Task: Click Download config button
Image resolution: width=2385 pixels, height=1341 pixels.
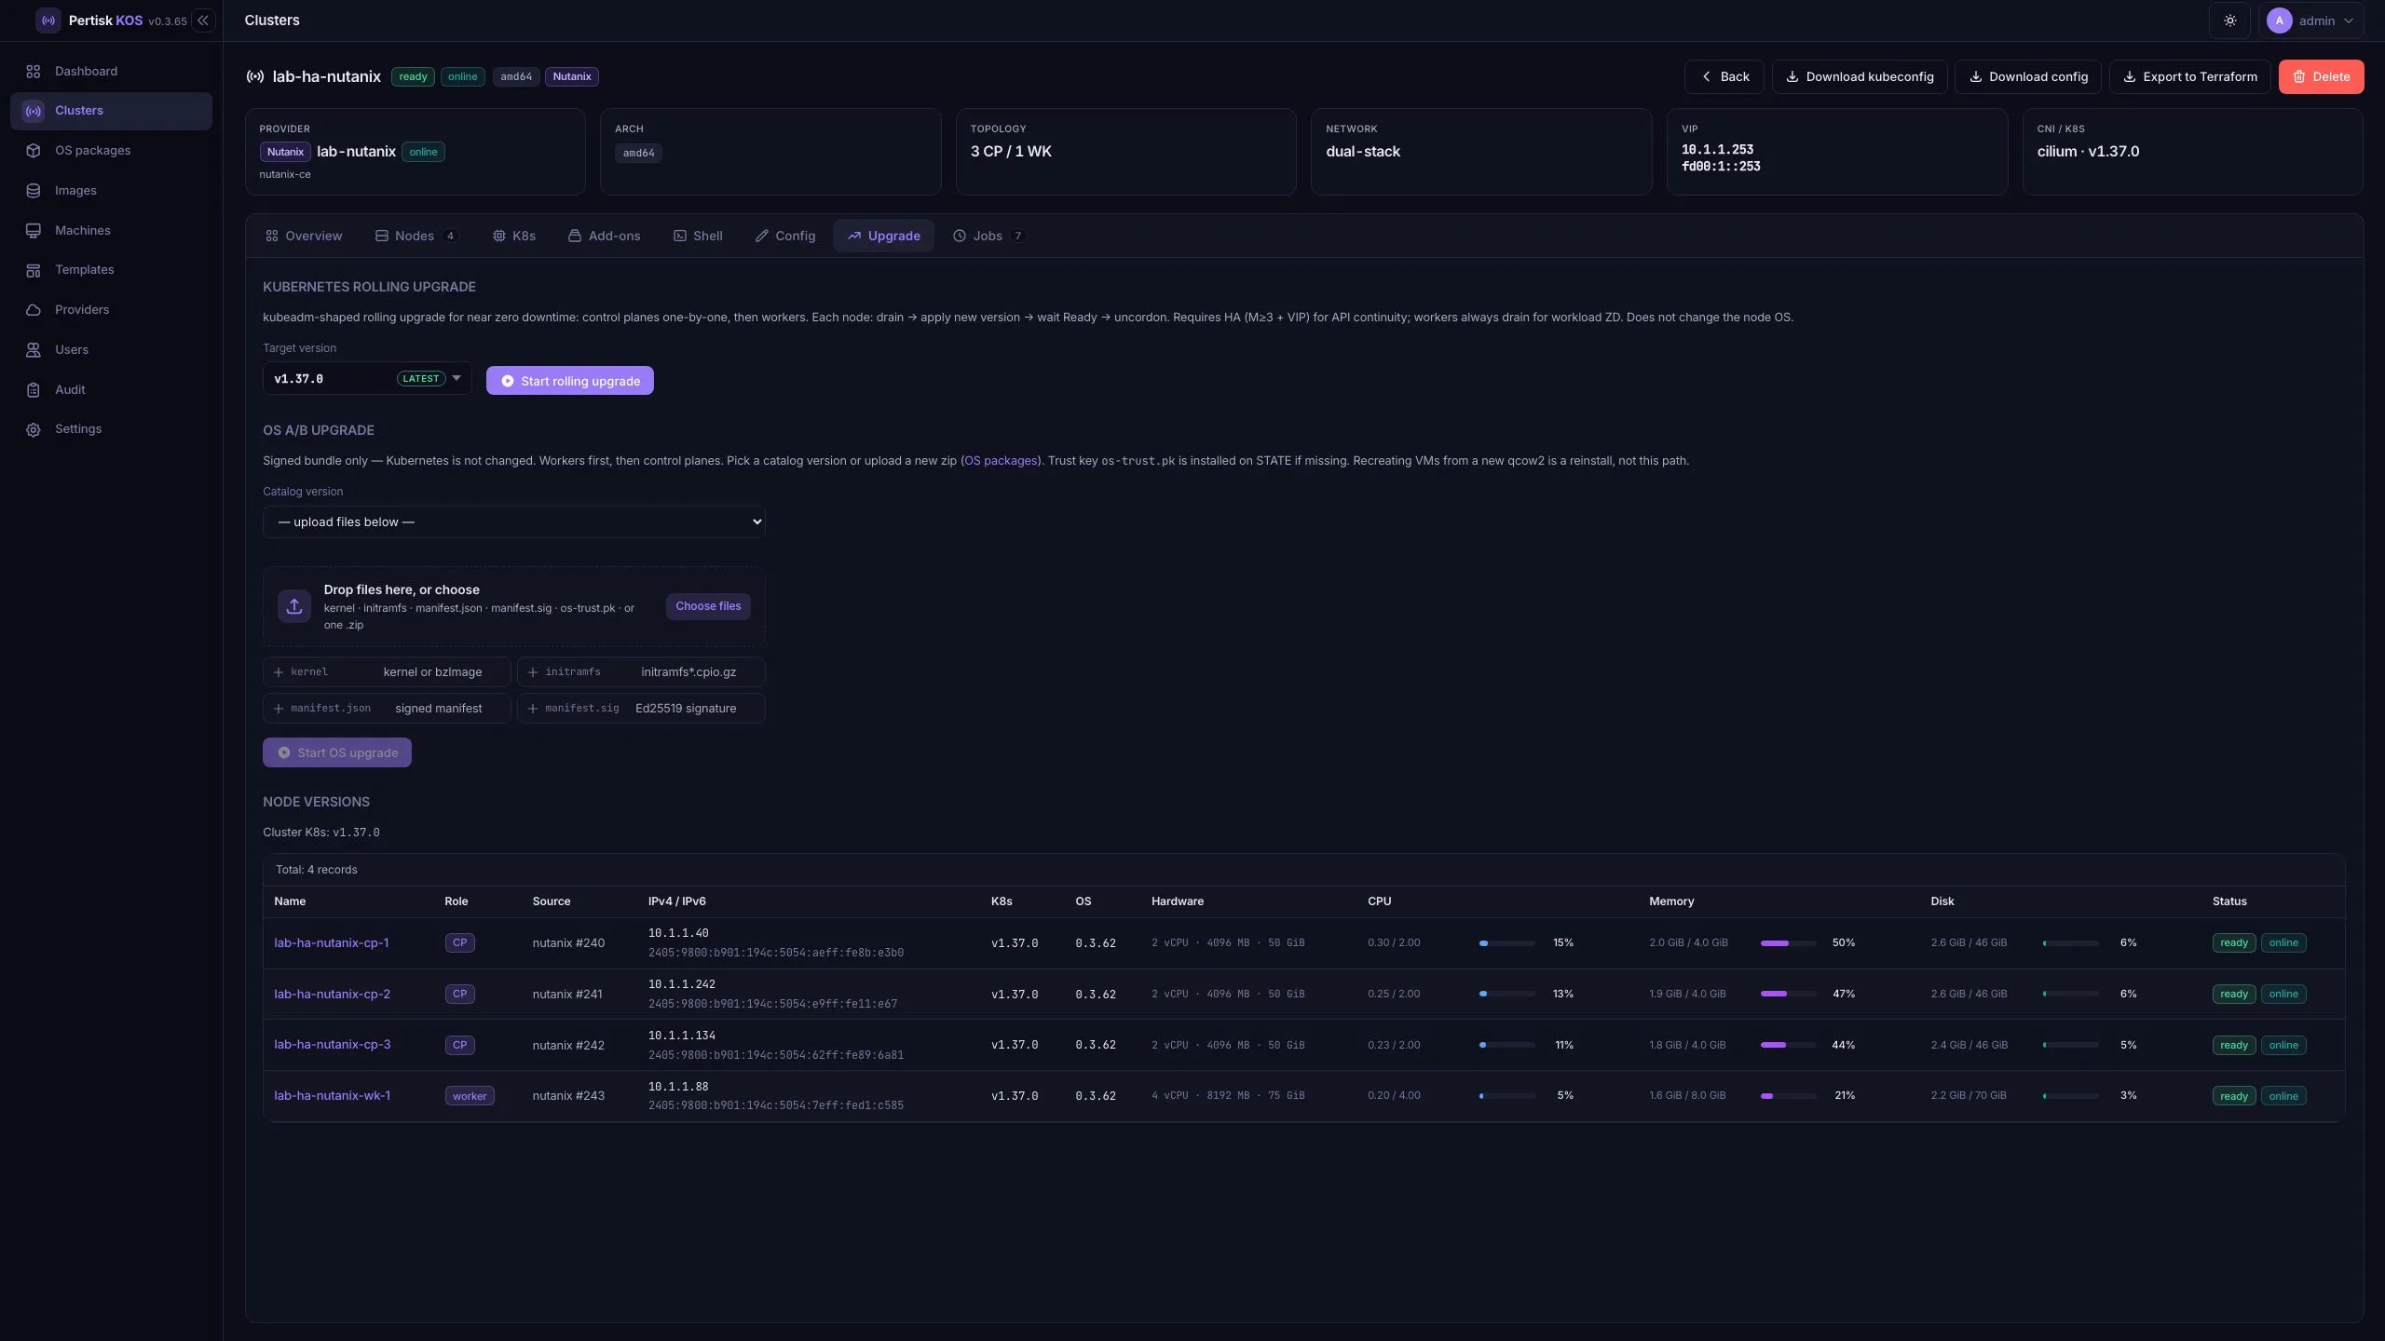Action: tap(2028, 77)
